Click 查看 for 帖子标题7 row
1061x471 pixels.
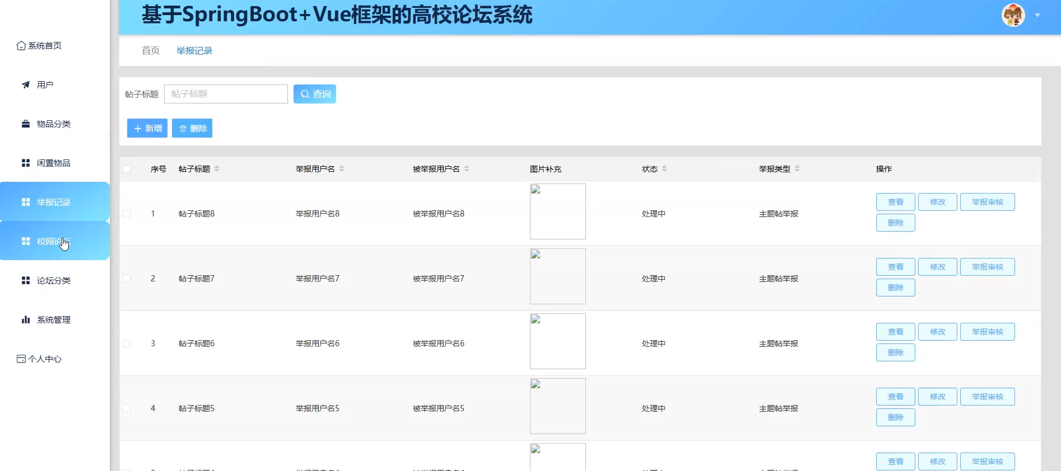click(896, 267)
